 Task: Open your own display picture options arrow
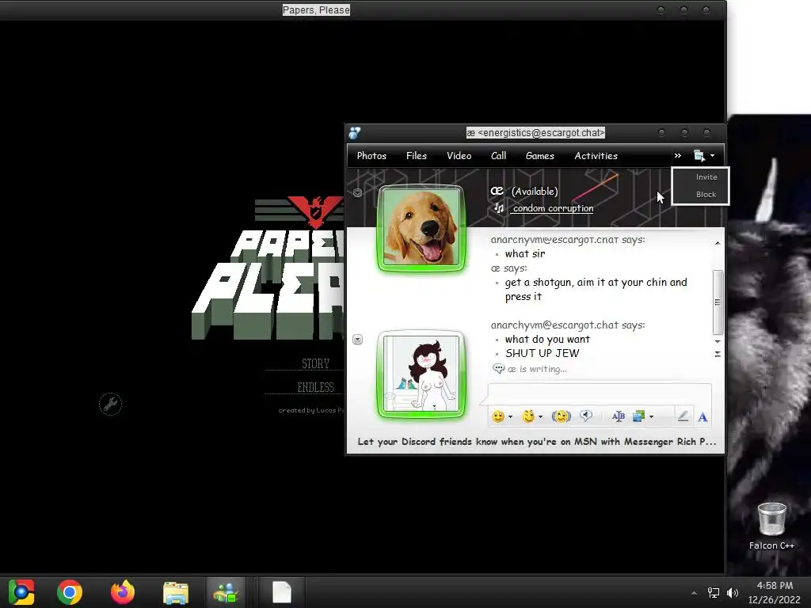[357, 339]
